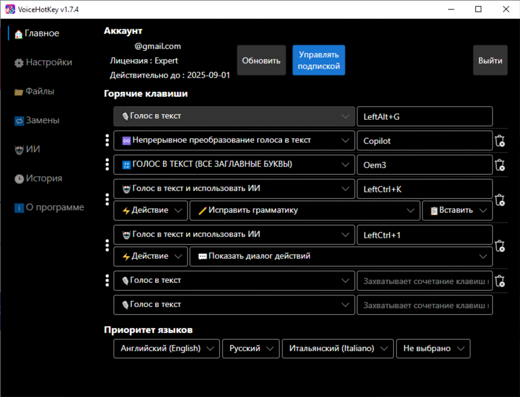Click the Горячие клавиши heading
Screen dimensions: 520x397
coord(146,93)
